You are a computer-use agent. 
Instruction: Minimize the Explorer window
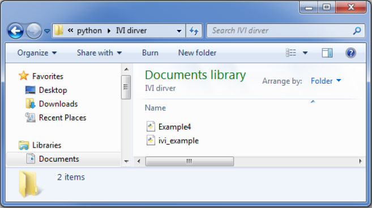[x=309, y=7]
